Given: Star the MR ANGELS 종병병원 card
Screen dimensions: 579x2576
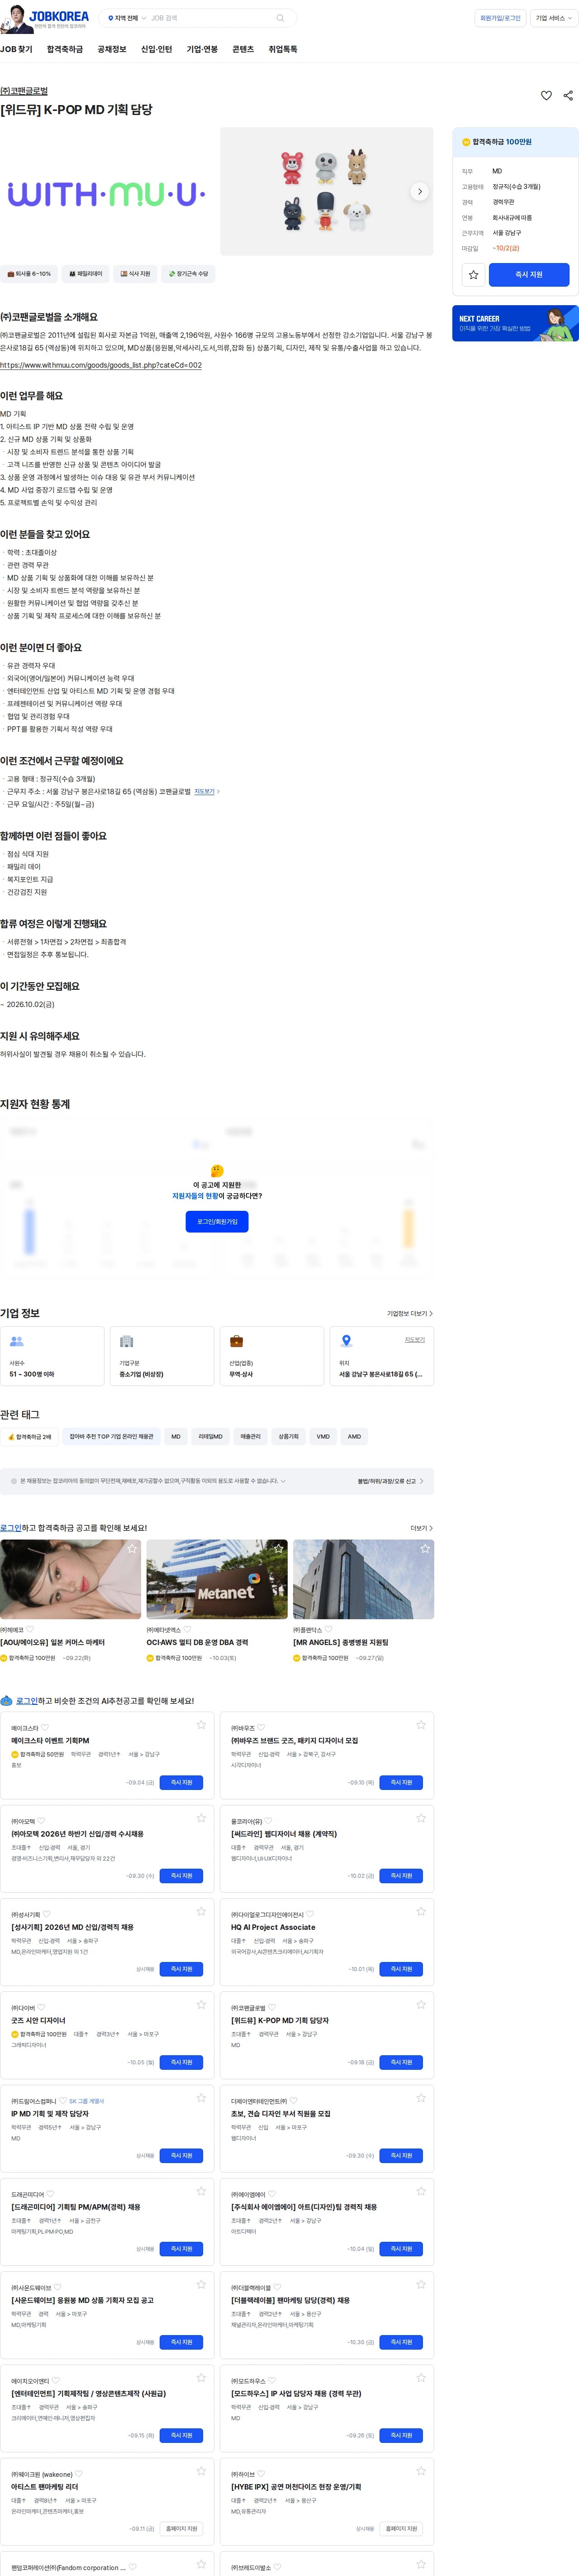Looking at the screenshot, I should (425, 1549).
